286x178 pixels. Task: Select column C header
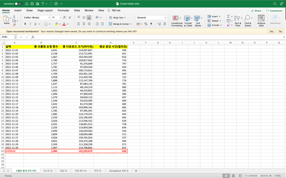76,43
